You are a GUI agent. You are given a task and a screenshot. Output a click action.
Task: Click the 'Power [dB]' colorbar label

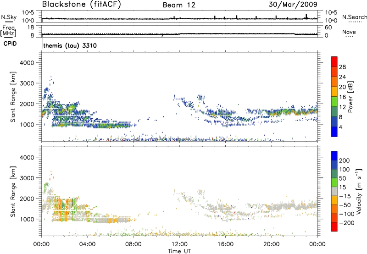(350, 97)
